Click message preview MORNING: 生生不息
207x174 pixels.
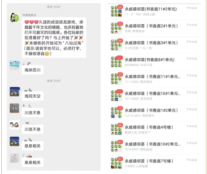(139, 65)
